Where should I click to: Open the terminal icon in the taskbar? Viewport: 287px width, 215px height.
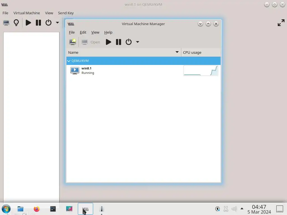coord(53,209)
